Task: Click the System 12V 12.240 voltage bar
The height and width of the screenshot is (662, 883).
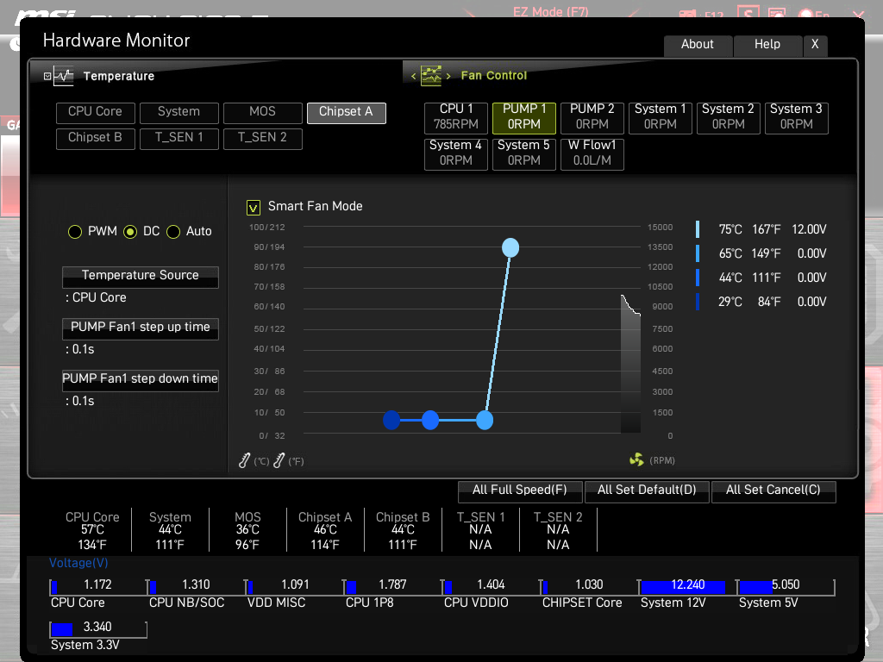Action: (687, 586)
